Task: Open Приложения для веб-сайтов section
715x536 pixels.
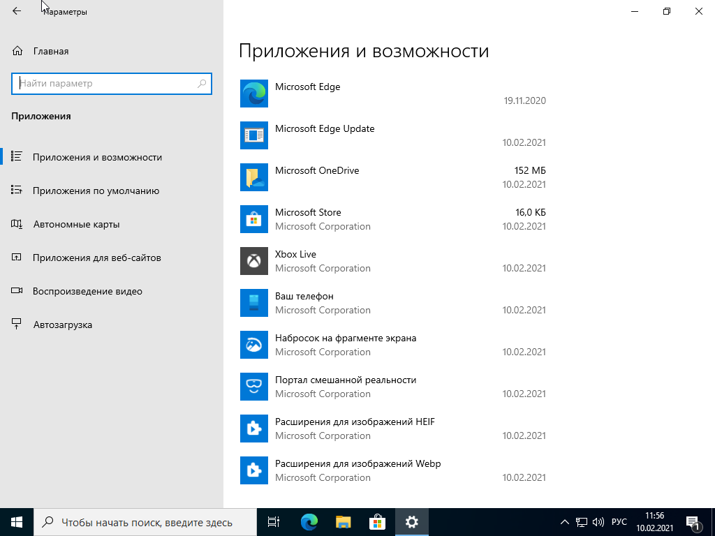Action: [112, 258]
